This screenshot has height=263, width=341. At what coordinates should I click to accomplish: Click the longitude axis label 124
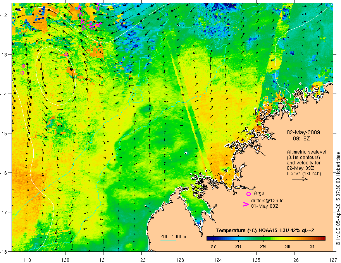pyautogui.click(x=218, y=260)
